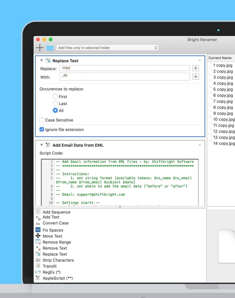Choose Translit action
Viewport: 235px width, 298px height.
49,266
